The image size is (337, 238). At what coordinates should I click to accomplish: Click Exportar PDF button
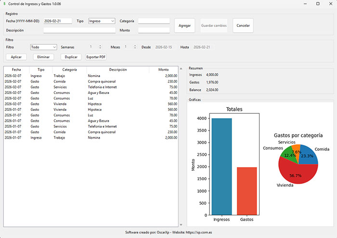(x=96, y=57)
